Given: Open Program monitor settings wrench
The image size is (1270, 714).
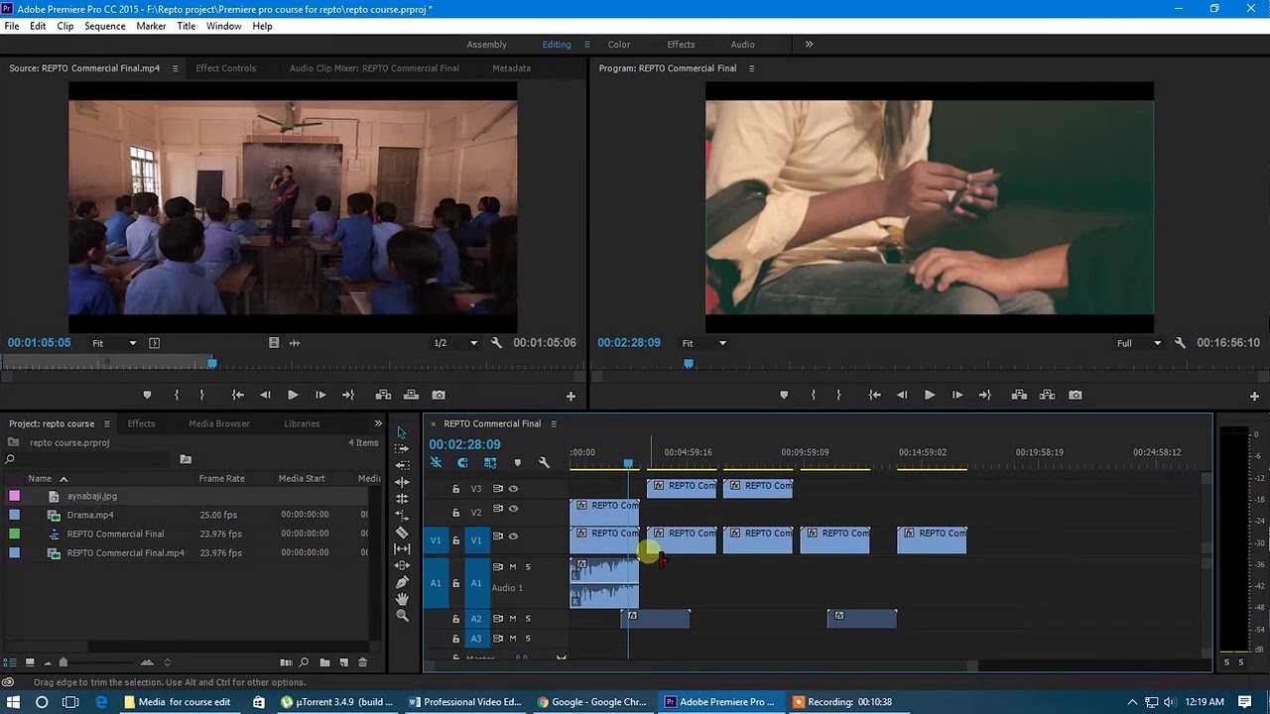Looking at the screenshot, I should tap(1180, 343).
